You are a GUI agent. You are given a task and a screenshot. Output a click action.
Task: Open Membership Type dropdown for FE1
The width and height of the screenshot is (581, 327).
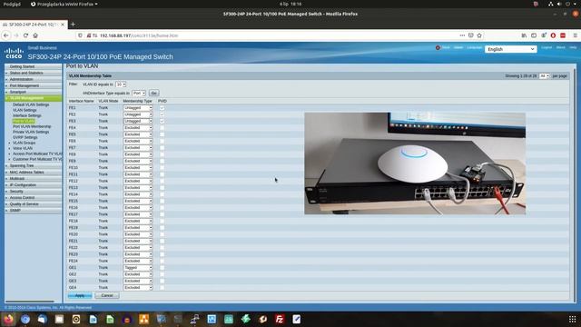138,108
